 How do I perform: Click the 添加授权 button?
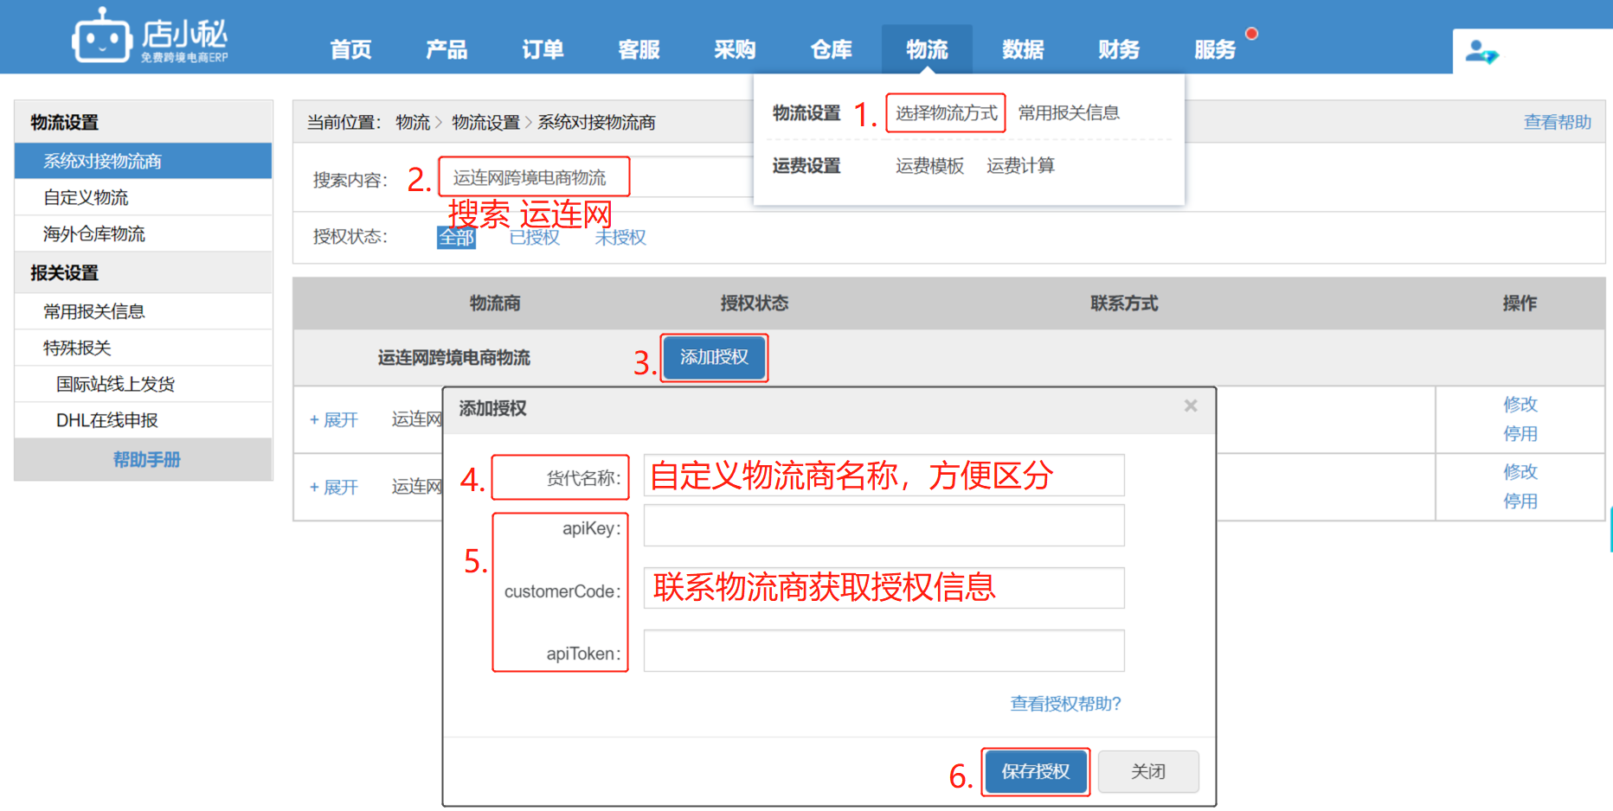[x=714, y=357]
